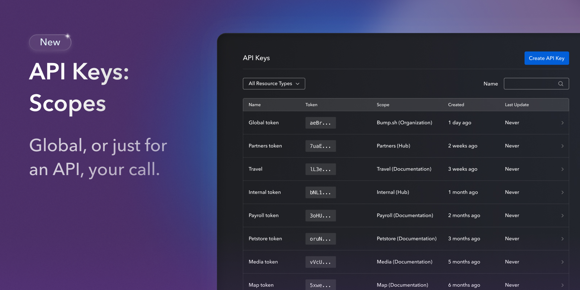Screen dimensions: 580x290
Task: Click Map (Documentation) scope cell
Action: click(402, 285)
